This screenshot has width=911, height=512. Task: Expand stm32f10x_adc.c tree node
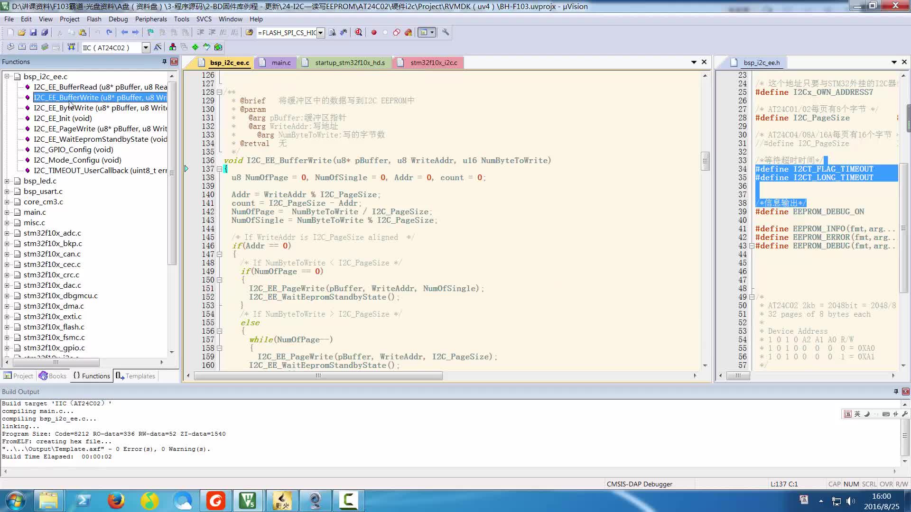[7, 233]
